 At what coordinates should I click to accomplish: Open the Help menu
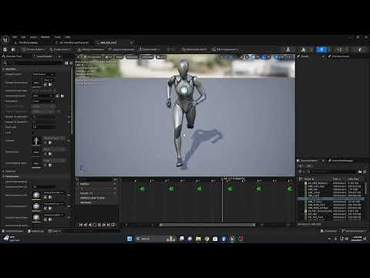click(67, 37)
